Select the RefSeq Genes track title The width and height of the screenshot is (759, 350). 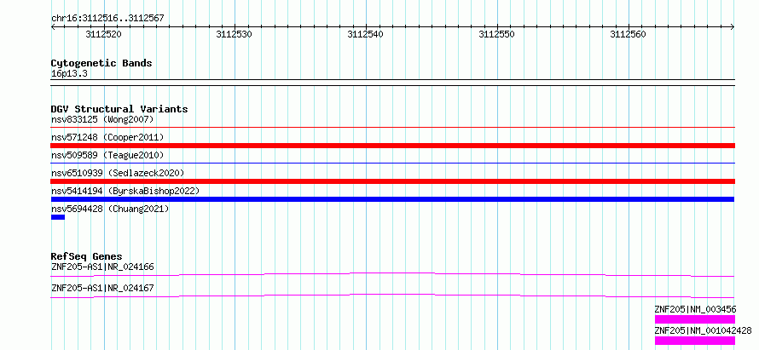87,256
